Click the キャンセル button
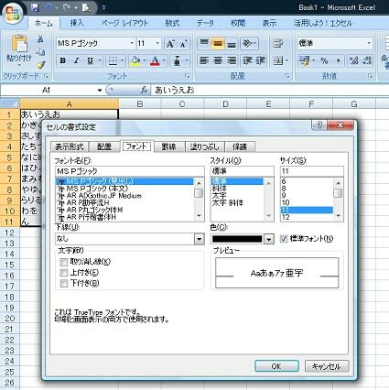 (327, 366)
